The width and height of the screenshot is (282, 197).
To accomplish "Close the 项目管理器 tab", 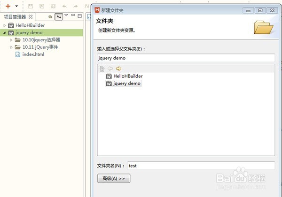I will (x=31, y=17).
